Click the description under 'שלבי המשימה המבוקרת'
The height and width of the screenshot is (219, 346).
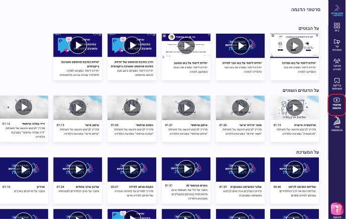(x=244, y=193)
